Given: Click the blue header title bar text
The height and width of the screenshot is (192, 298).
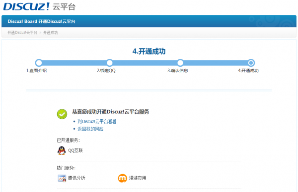Looking at the screenshot, I should coord(41,21).
